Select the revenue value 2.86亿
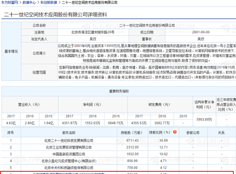Image resolution: width=236 pixels, height=174 pixels. [x=30, y=123]
